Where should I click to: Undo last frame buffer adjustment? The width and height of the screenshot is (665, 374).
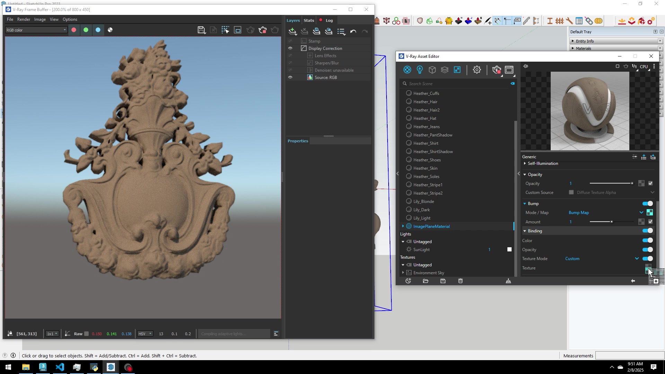pyautogui.click(x=353, y=31)
